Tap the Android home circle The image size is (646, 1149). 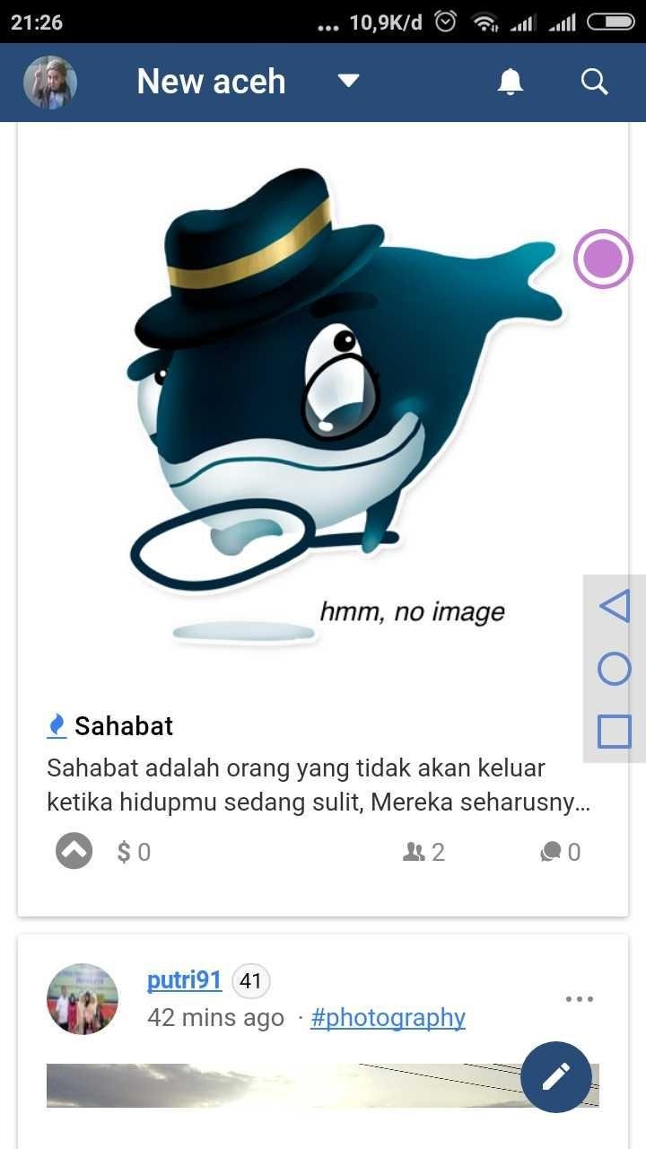click(x=615, y=669)
